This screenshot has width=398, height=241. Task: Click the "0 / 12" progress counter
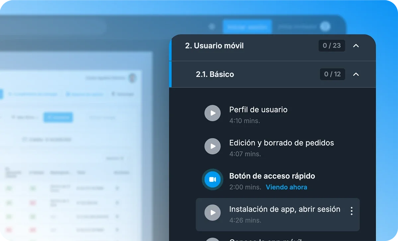(332, 74)
